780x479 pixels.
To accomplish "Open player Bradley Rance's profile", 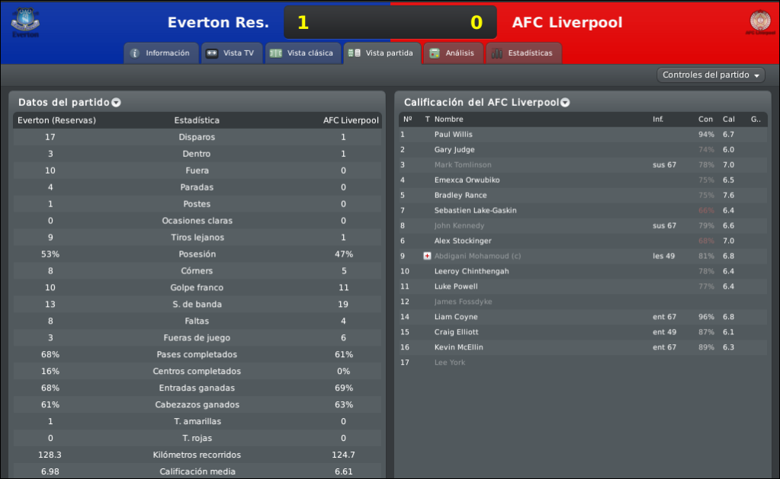I will click(x=461, y=195).
